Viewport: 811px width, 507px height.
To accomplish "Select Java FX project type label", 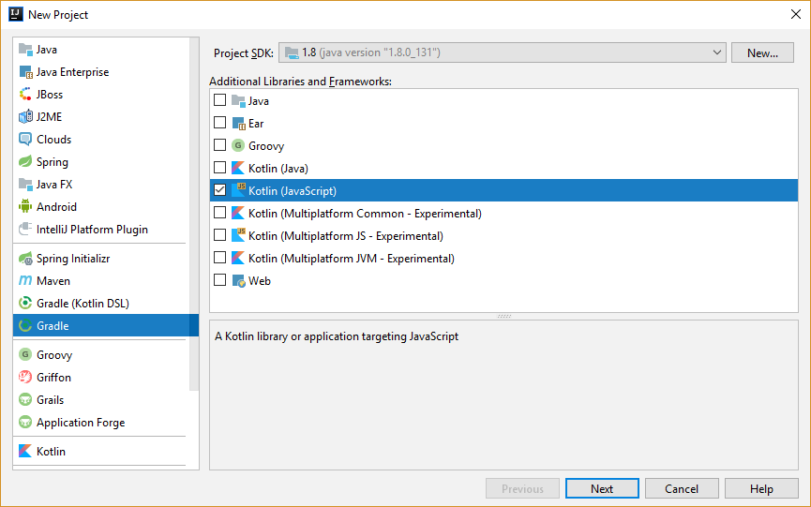I will [x=54, y=184].
